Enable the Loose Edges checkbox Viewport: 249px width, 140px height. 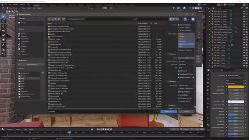coord(179,95)
